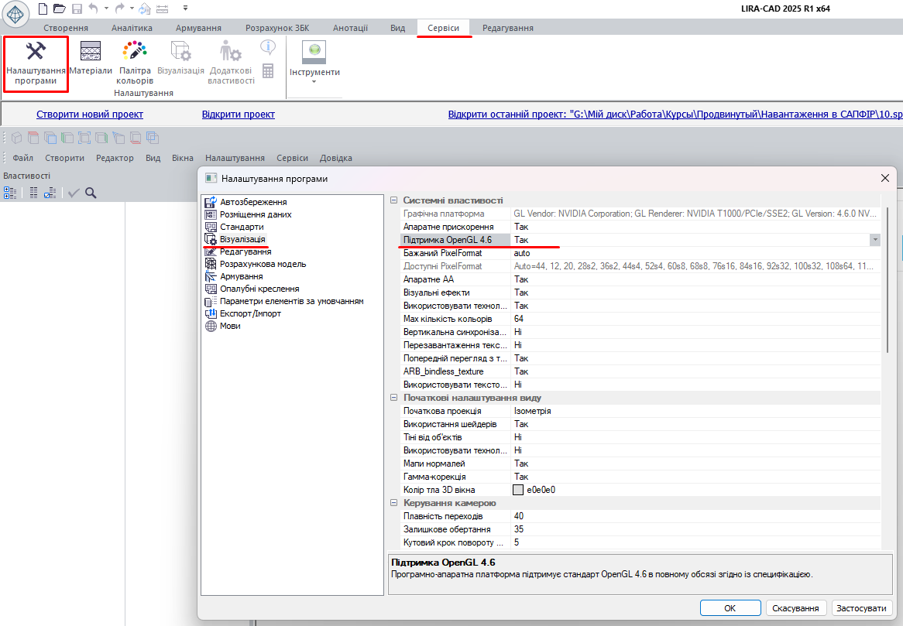This screenshot has height=626, width=903.
Task: Click the calculator icon in the ribbon
Action: (x=268, y=71)
